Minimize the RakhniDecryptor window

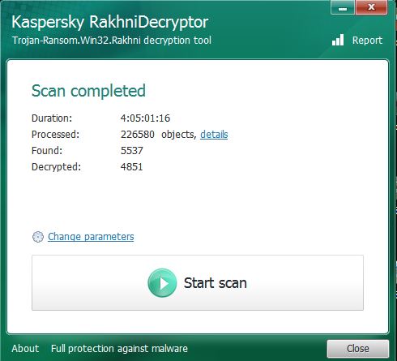[343, 7]
